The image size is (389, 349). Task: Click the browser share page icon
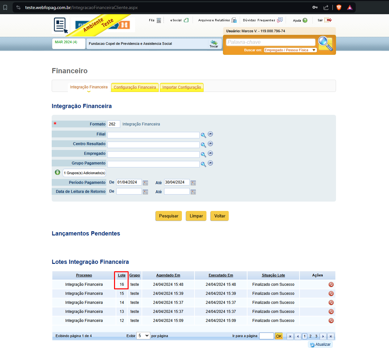pos(326,7)
